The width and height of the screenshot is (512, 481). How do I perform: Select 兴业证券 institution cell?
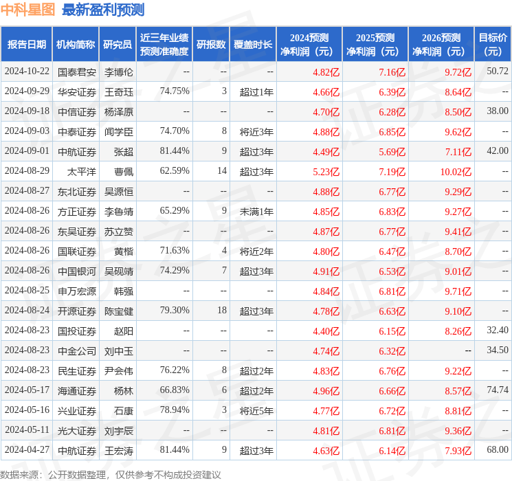coord(77,411)
